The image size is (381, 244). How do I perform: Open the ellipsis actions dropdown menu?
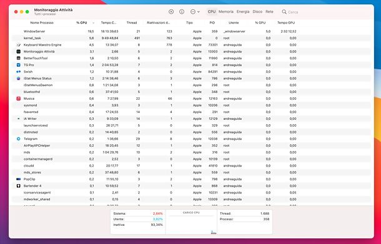click(195, 12)
